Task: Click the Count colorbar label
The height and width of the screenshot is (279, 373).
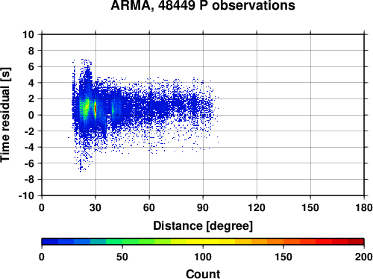Action: coord(203,274)
